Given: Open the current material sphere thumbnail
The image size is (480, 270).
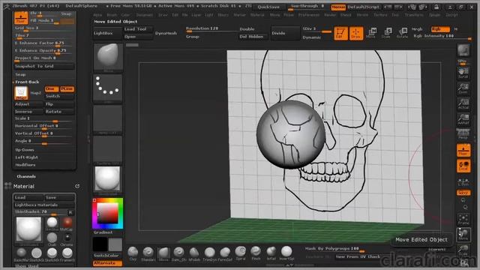Looking at the screenshot, I should [x=108, y=181].
